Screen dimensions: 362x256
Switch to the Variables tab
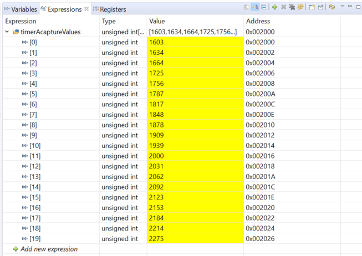(21, 9)
